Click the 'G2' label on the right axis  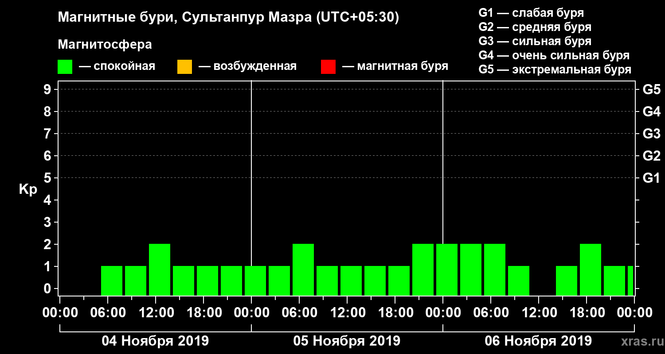point(651,156)
